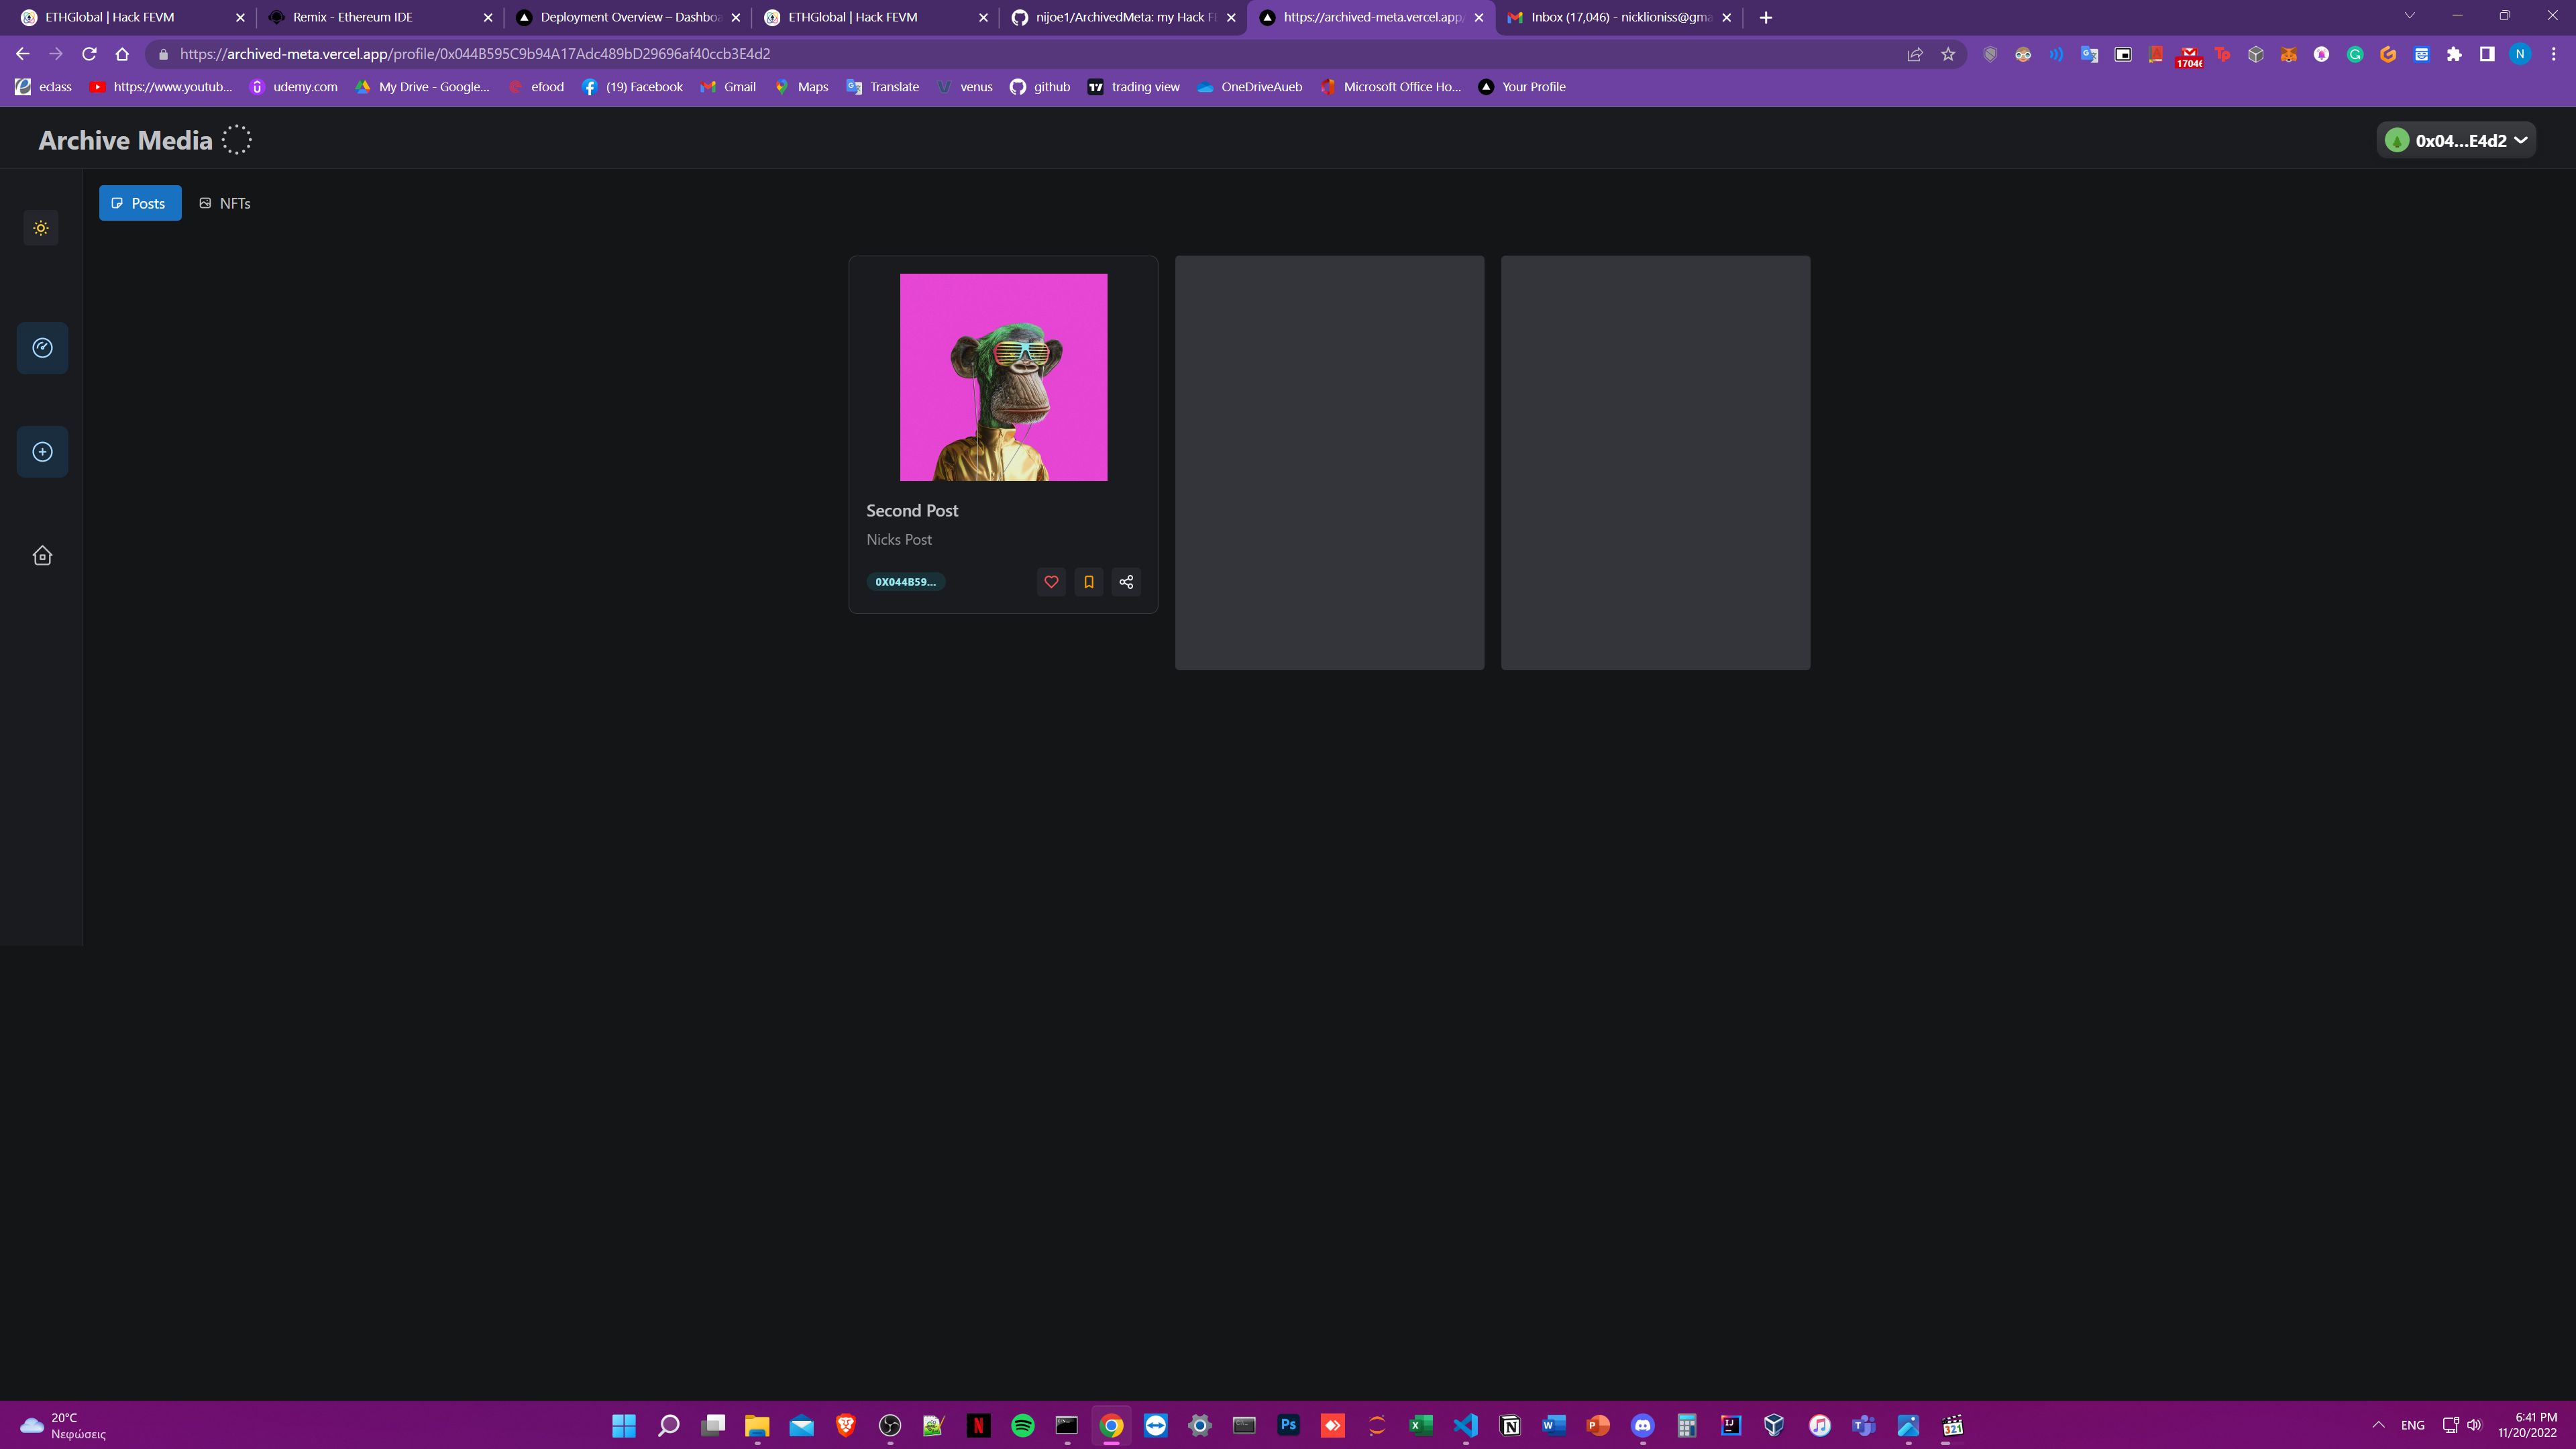The image size is (2576, 1449).
Task: Open Spotify from the taskbar
Action: coord(1023,1425)
